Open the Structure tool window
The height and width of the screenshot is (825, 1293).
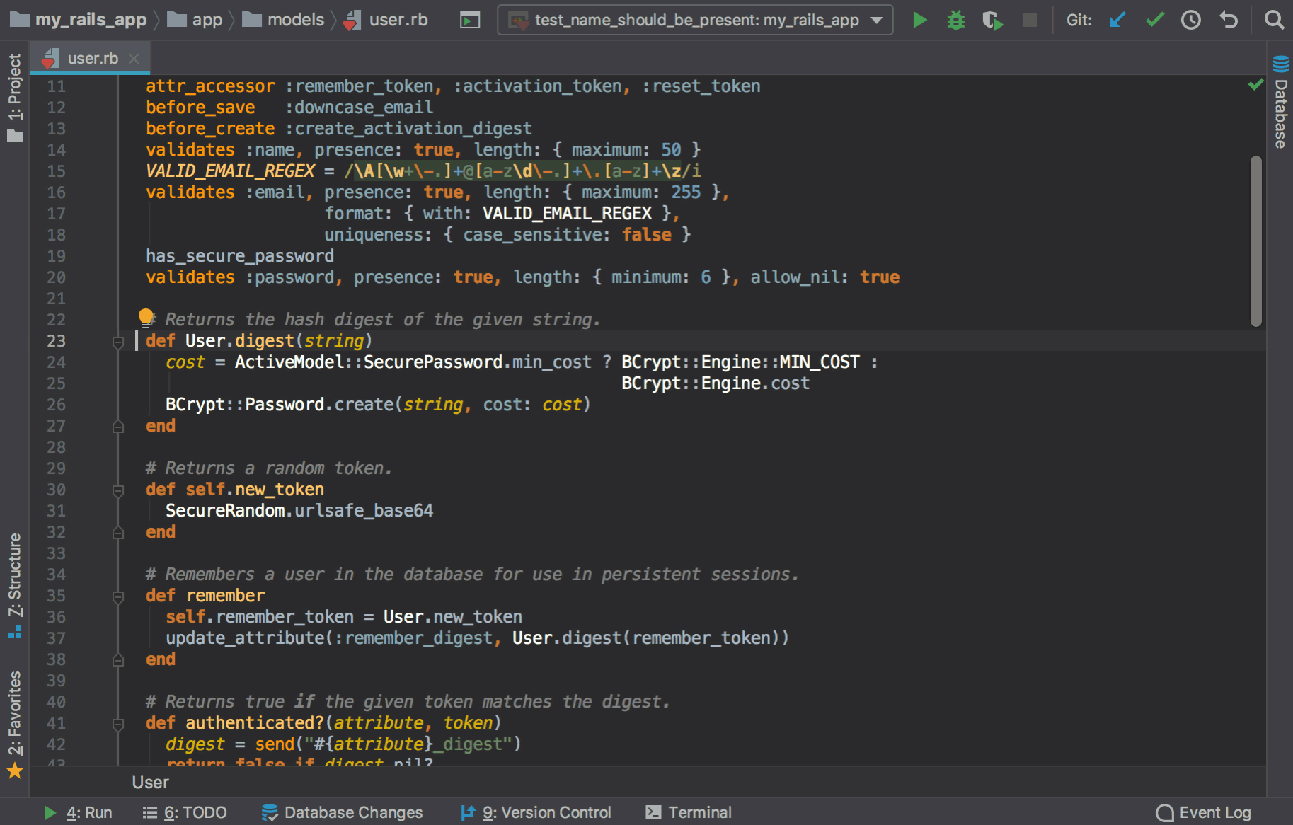tap(15, 584)
